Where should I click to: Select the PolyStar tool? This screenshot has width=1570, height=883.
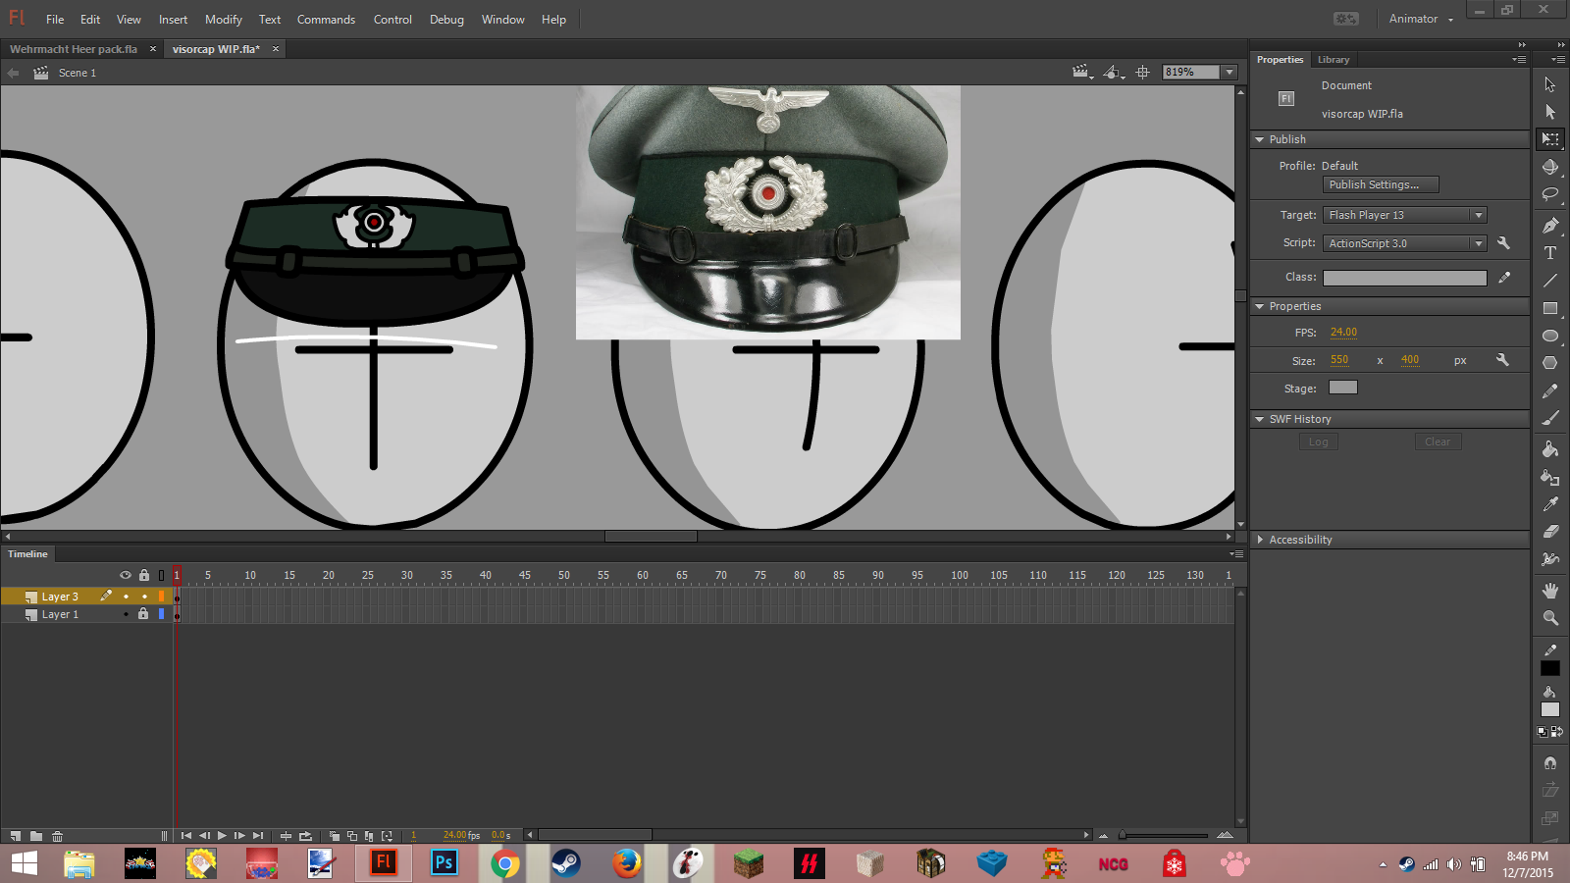point(1550,363)
